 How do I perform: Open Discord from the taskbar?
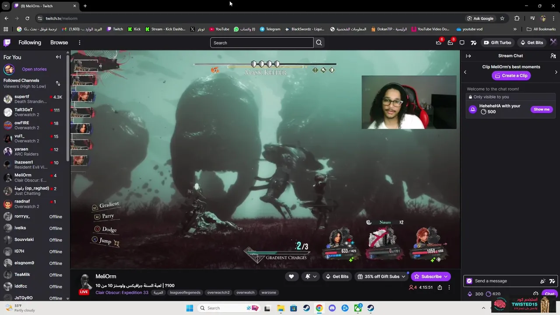(332, 308)
